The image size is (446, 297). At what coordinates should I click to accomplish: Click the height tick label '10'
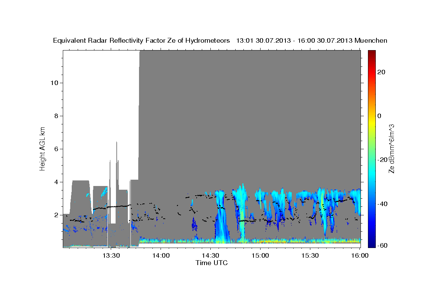(x=54, y=83)
